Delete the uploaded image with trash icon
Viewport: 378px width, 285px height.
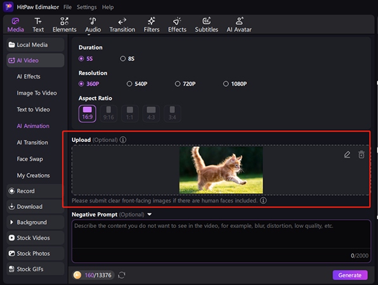pyautogui.click(x=362, y=155)
